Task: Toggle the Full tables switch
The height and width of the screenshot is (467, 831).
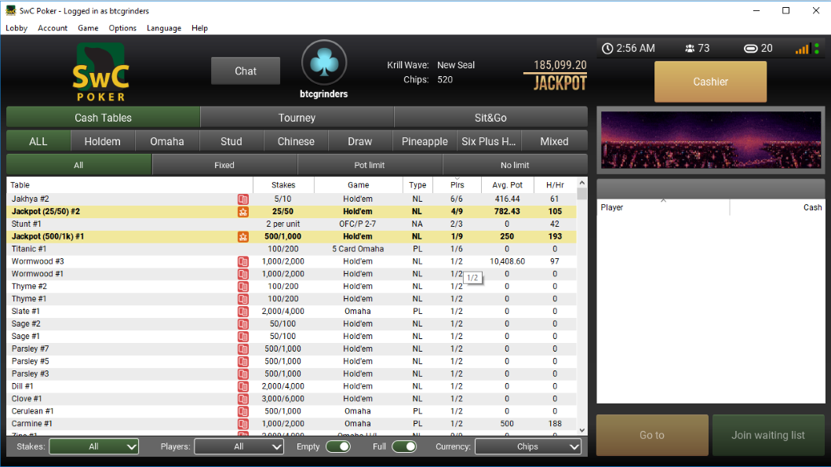Action: click(404, 447)
